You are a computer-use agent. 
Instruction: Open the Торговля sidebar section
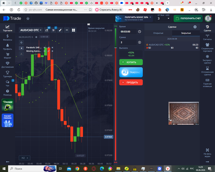coord(7,28)
